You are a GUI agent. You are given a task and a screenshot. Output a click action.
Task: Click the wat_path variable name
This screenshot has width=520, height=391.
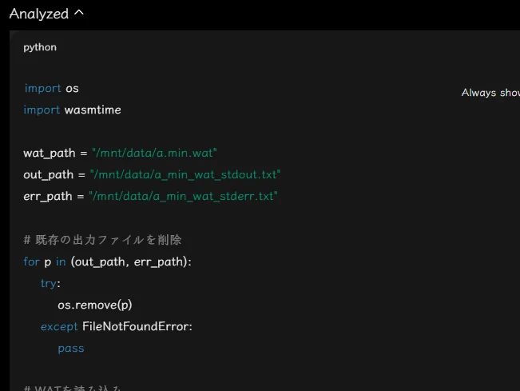click(50, 154)
